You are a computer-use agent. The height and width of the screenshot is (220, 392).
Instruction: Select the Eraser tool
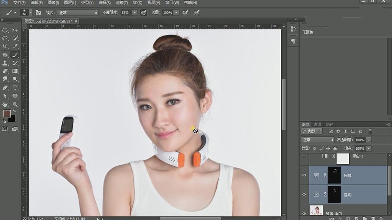5,71
